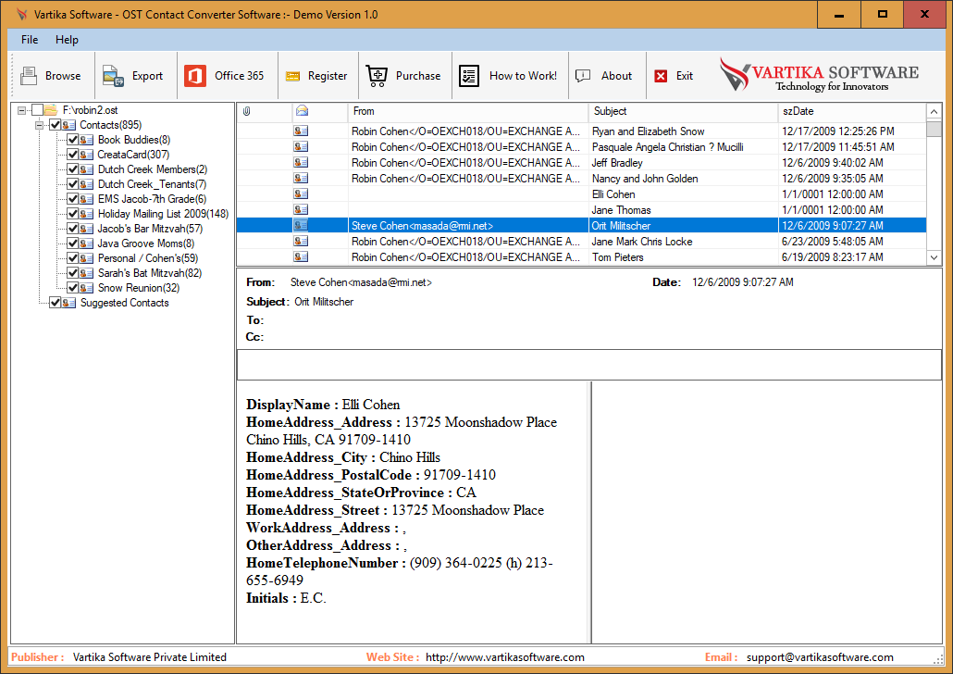Sort by the From column header

(468, 111)
